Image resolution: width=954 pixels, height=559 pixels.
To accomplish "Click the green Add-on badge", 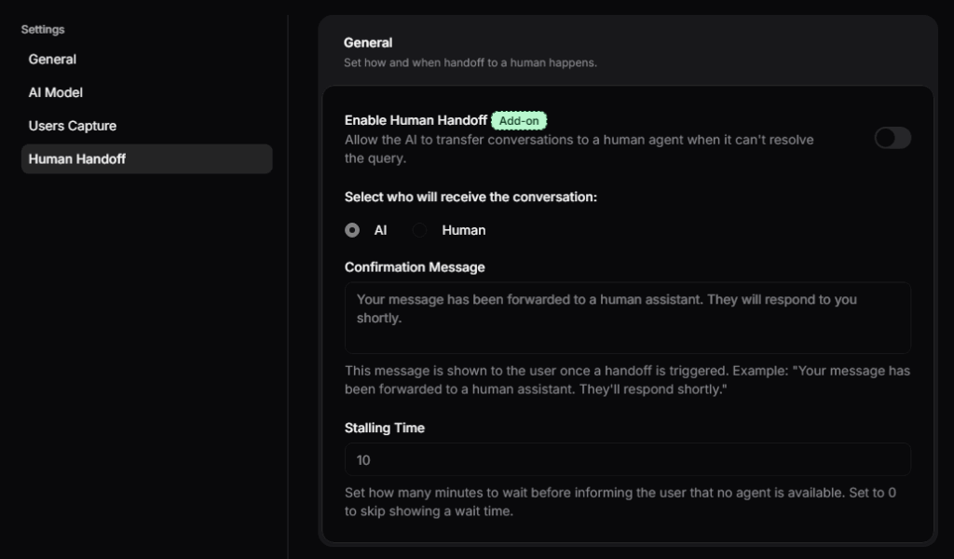I will [x=519, y=120].
